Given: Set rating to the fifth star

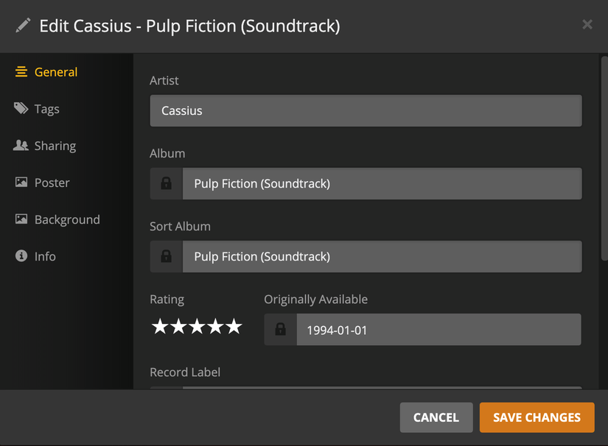Looking at the screenshot, I should coord(234,327).
